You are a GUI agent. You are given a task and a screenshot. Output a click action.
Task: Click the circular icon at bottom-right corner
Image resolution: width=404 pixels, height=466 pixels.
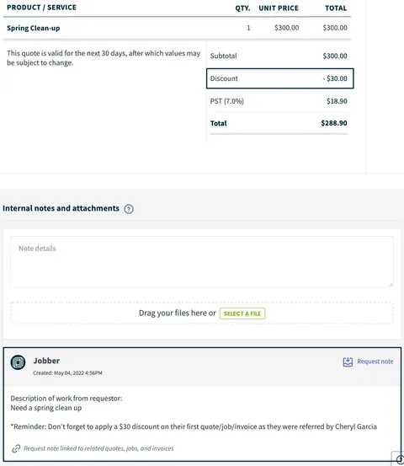400,460
